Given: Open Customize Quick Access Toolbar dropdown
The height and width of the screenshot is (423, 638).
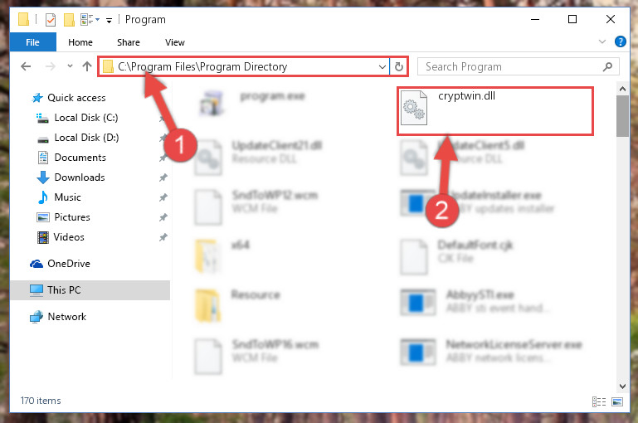Looking at the screenshot, I should tap(109, 21).
